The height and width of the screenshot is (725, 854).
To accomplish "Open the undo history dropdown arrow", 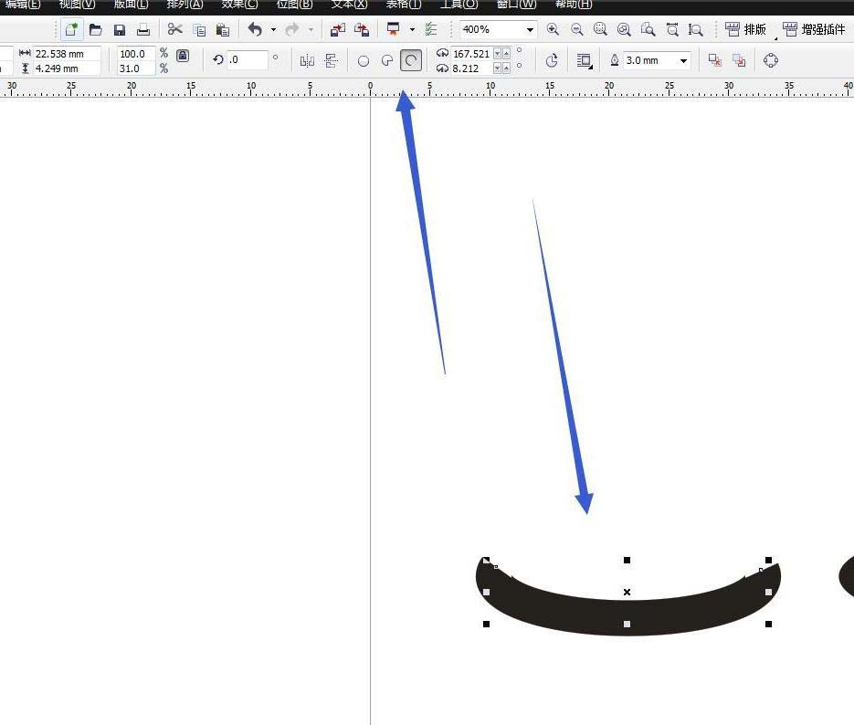I will (273, 30).
